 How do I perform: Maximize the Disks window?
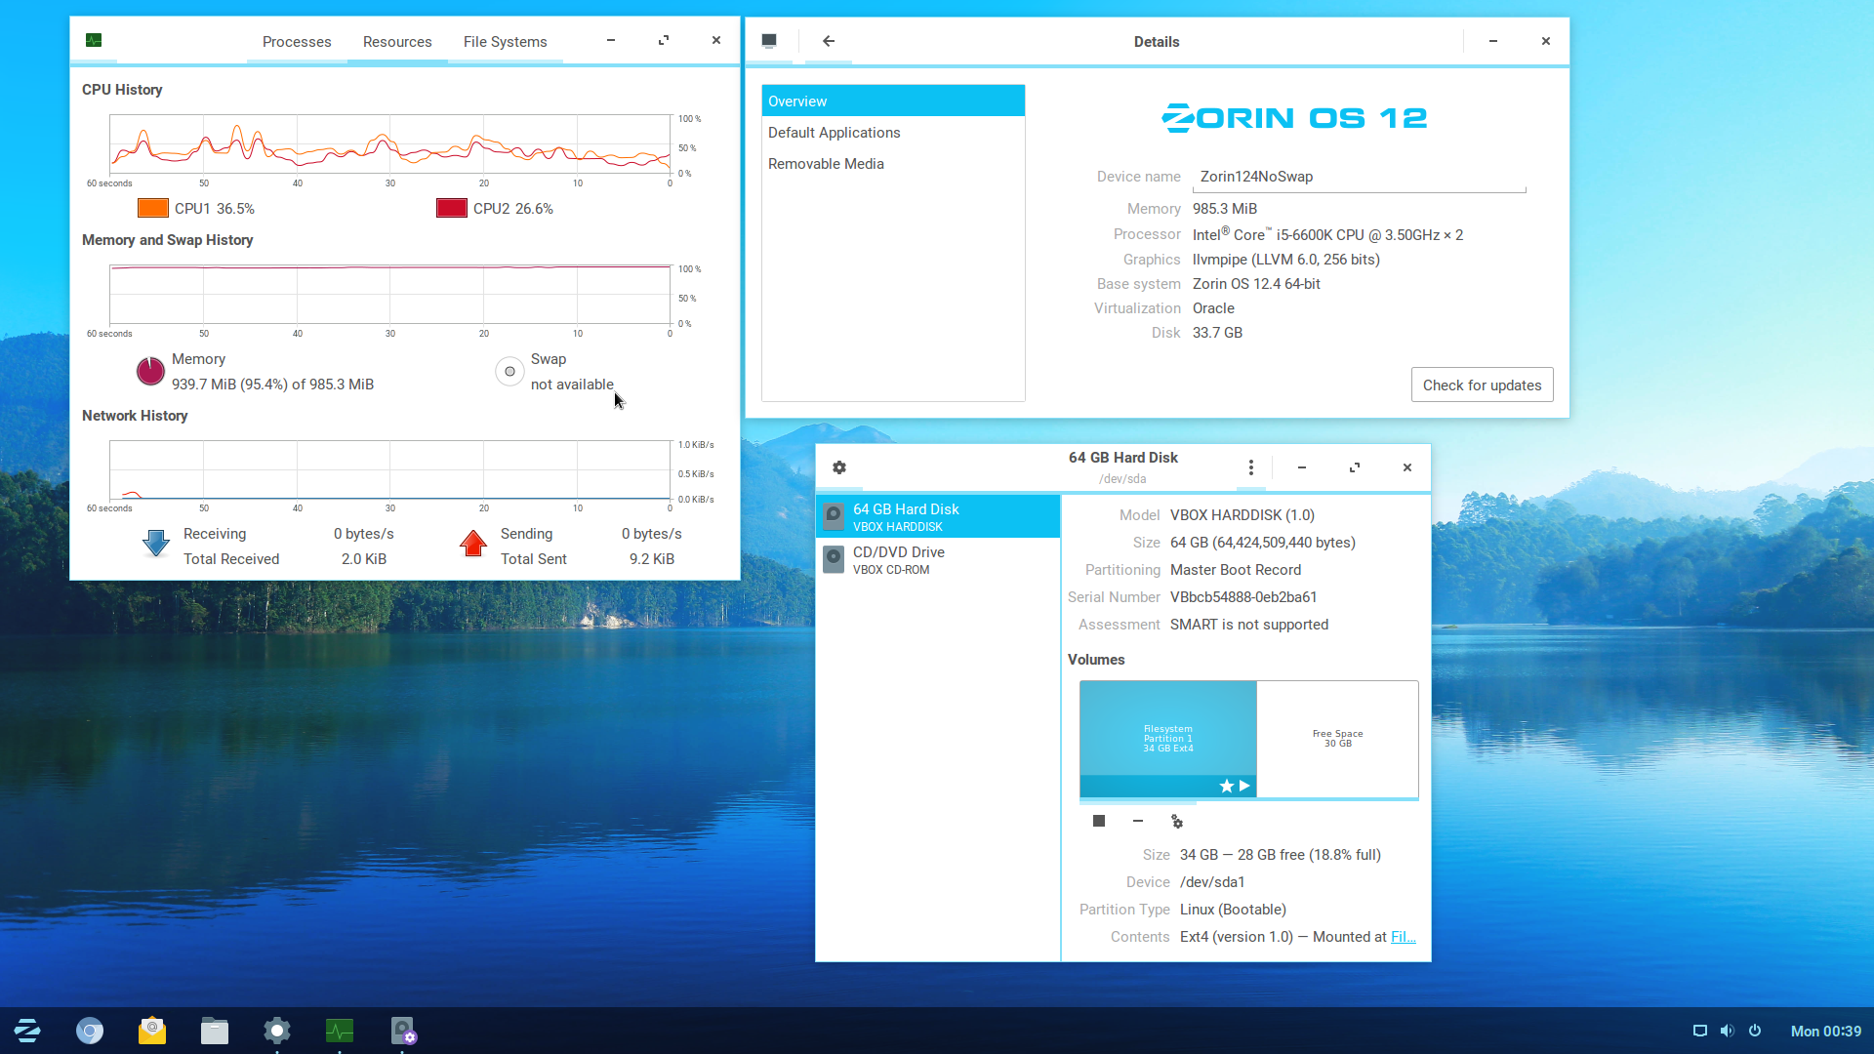(x=1354, y=467)
